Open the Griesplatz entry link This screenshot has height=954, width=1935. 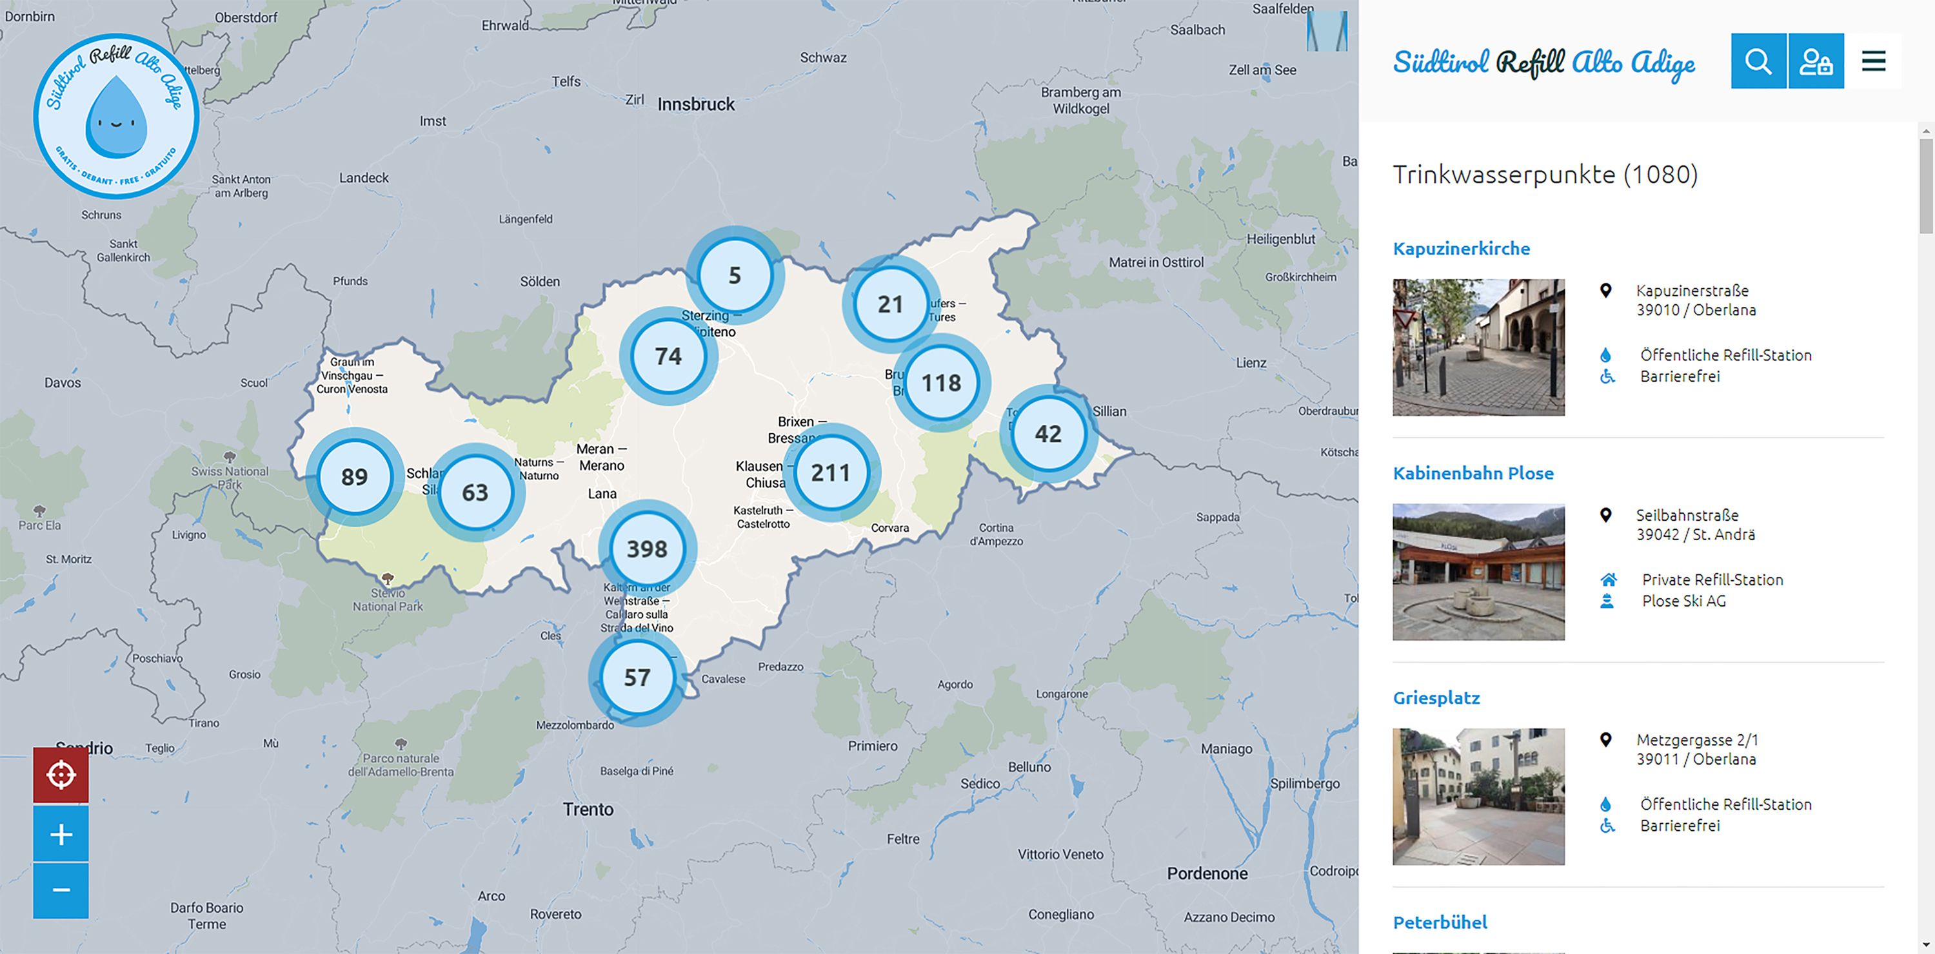point(1436,698)
